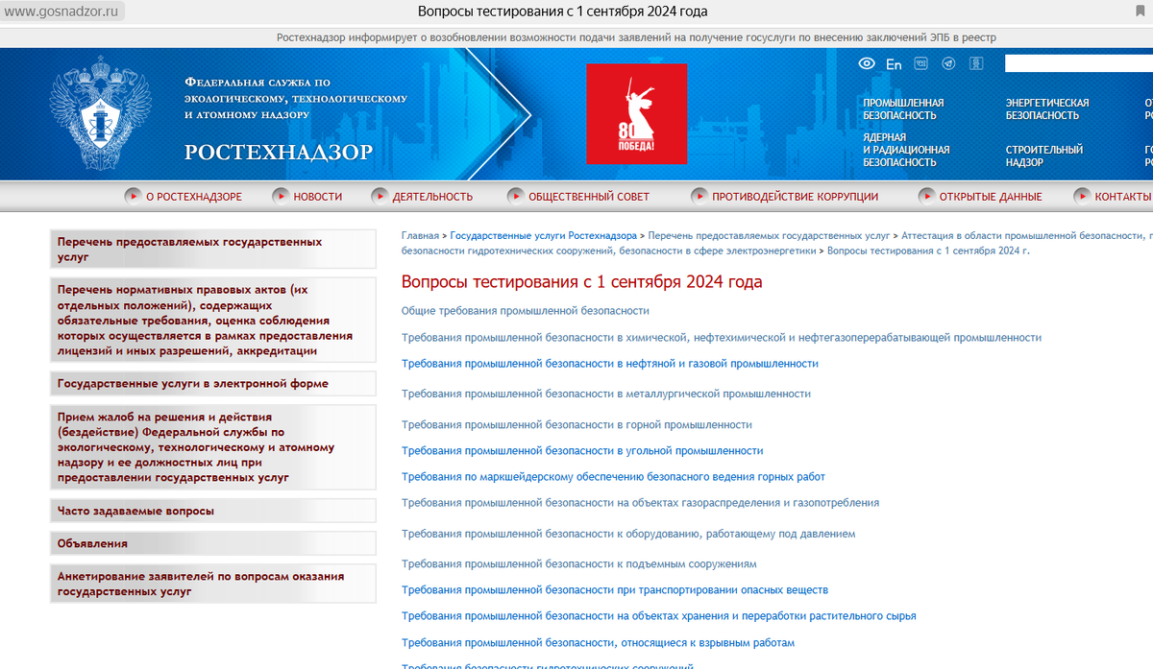Screen dimensions: 1153x669
Task: Open the маркшейдерскому обеспечению requirements link
Action: coord(613,477)
